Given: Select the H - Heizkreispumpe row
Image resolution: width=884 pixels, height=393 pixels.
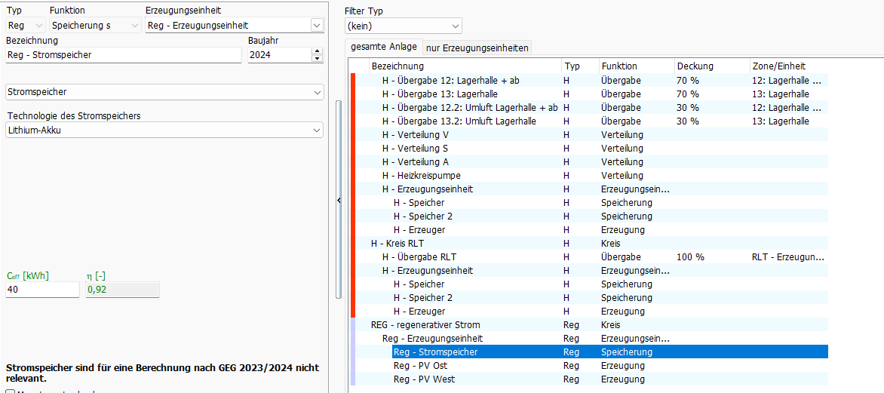Looking at the screenshot, I should pyautogui.click(x=421, y=176).
